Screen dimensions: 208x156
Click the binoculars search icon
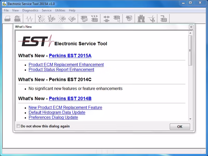pyautogui.click(x=141, y=19)
